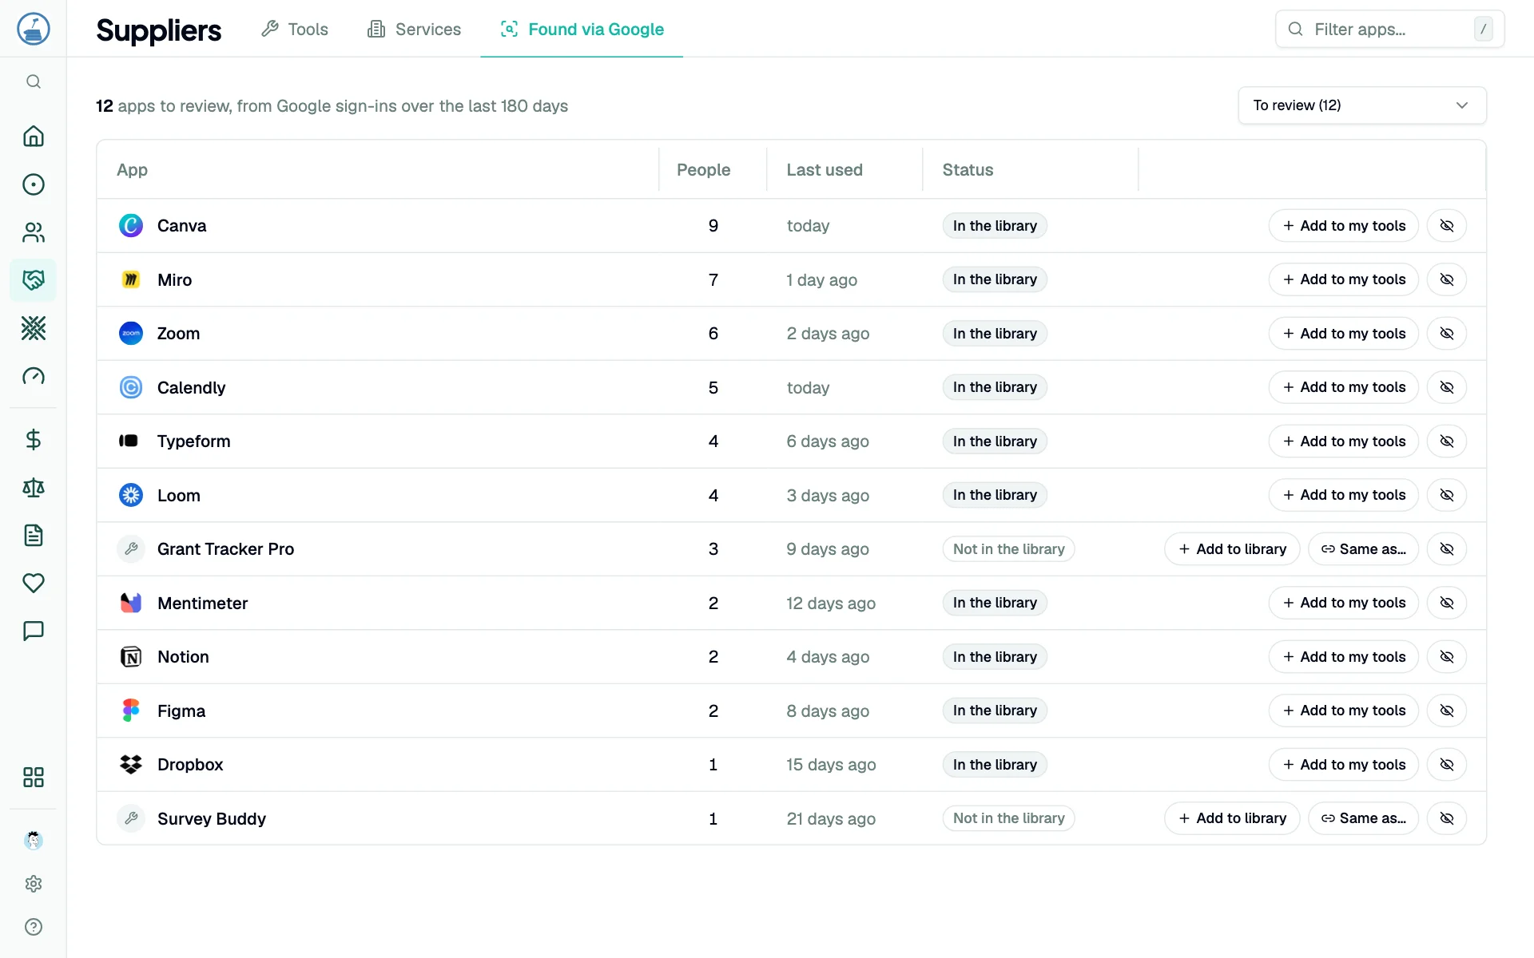
Task: Click the Loom app name
Action: point(179,496)
